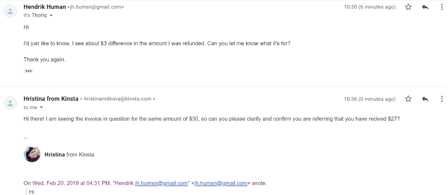Click the 10:36 (0 minutes ago) timestamp

(x=370, y=99)
